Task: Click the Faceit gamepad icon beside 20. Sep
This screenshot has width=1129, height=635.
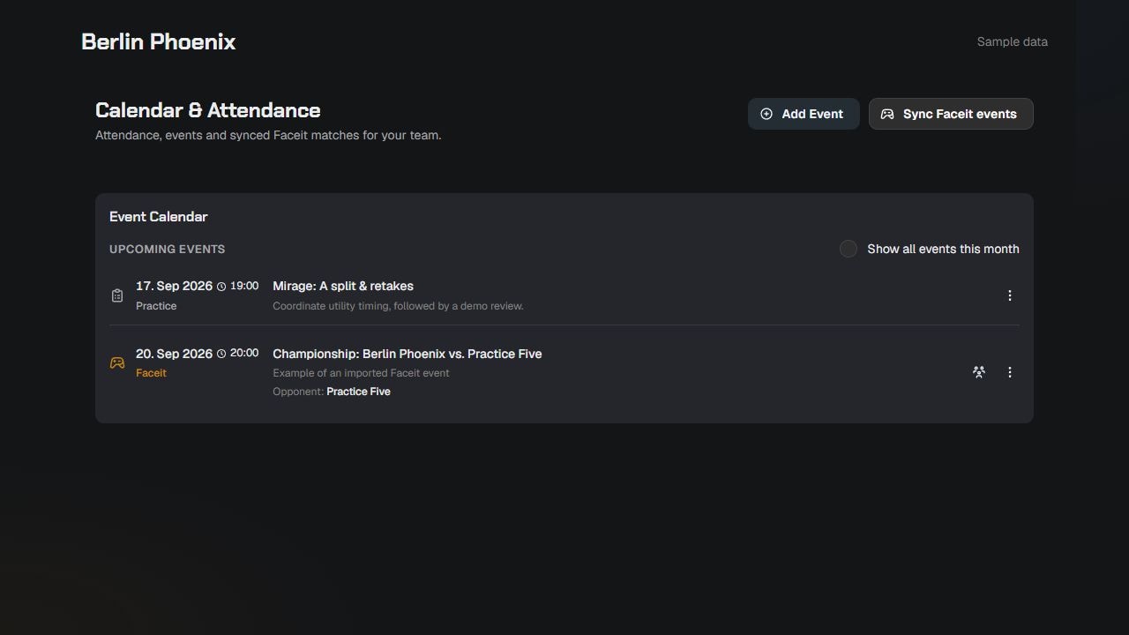Action: click(117, 363)
